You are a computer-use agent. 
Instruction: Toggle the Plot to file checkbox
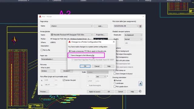coord(42,50)
